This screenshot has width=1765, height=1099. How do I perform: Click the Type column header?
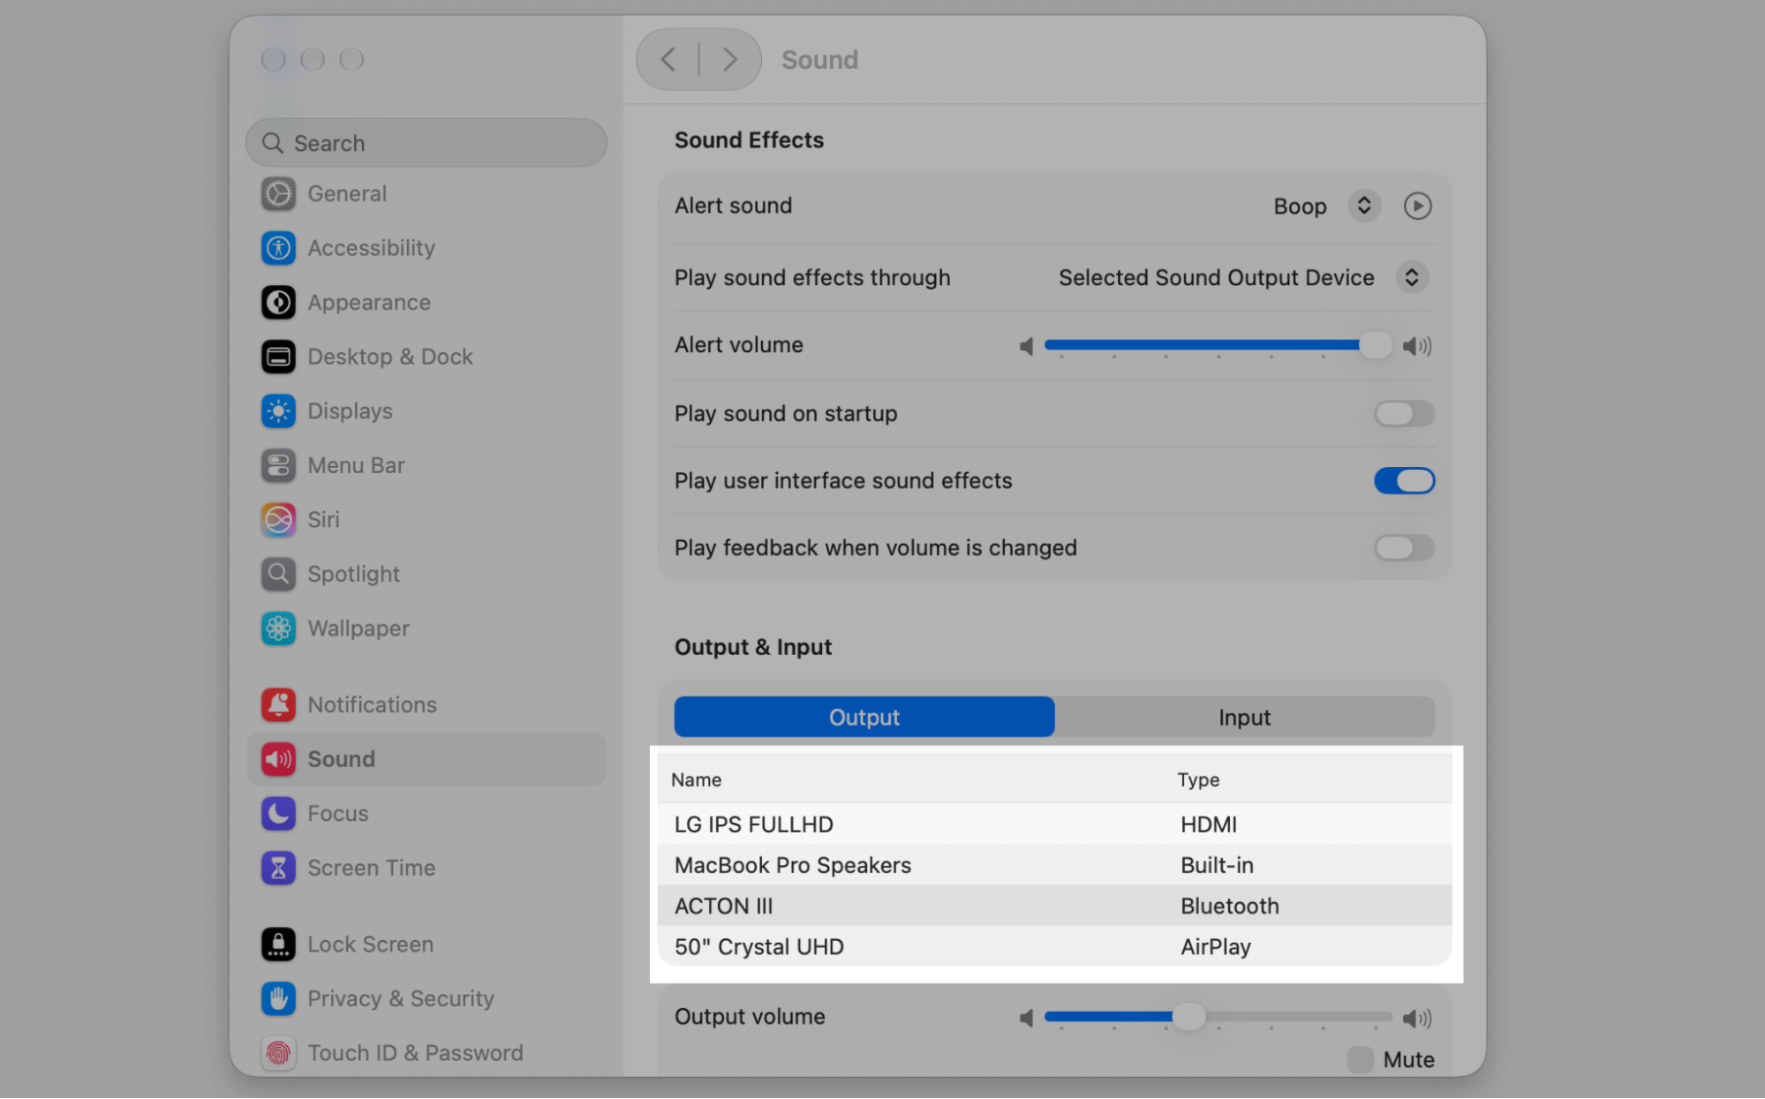1198,779
